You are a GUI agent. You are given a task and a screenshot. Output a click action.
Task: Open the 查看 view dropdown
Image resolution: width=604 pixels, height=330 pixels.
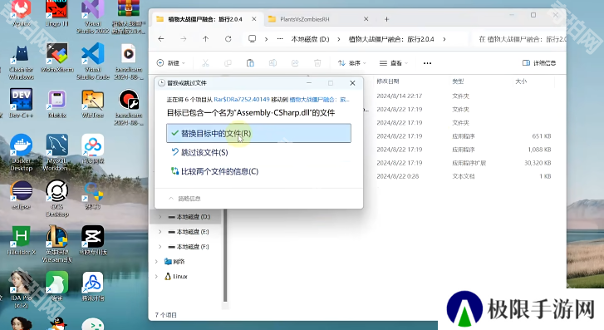[x=394, y=63]
